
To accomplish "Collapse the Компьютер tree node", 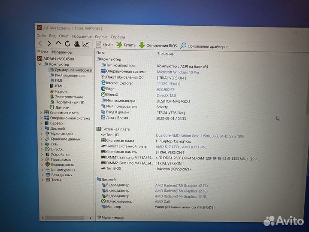I will click(40, 64).
